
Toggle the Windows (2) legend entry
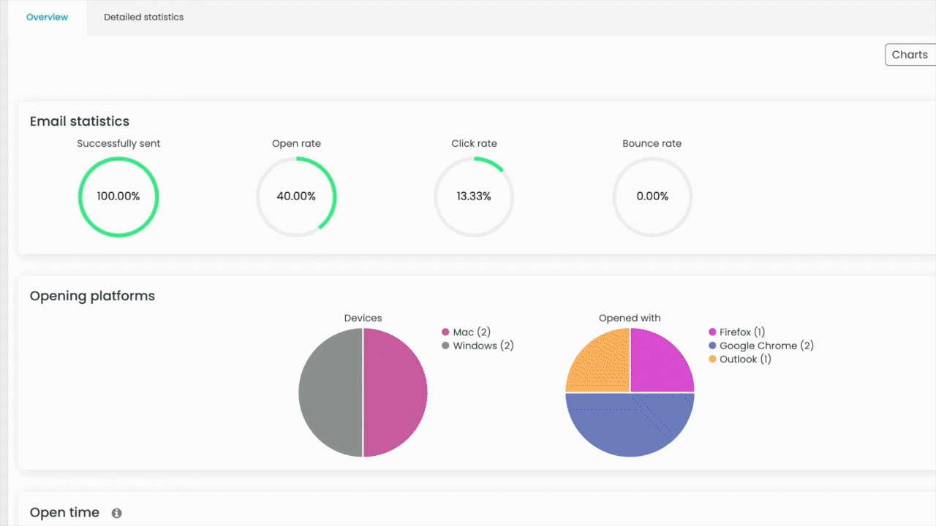tap(478, 346)
